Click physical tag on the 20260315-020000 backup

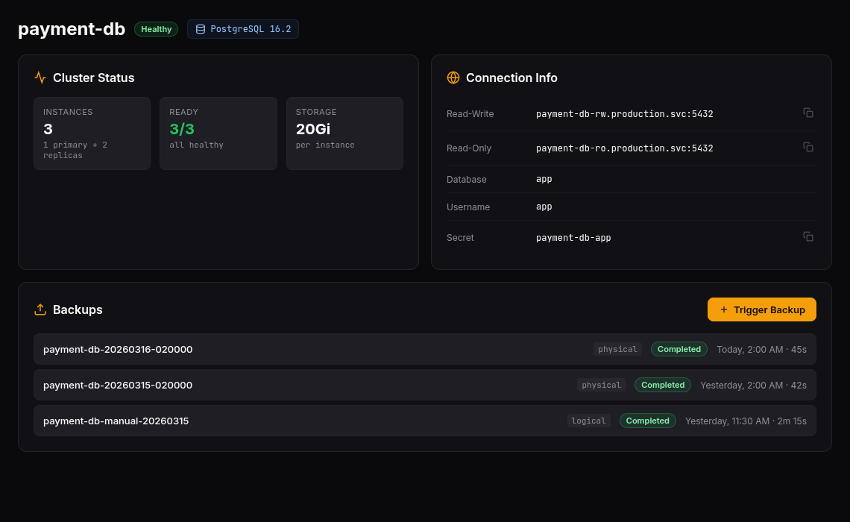pyautogui.click(x=601, y=385)
